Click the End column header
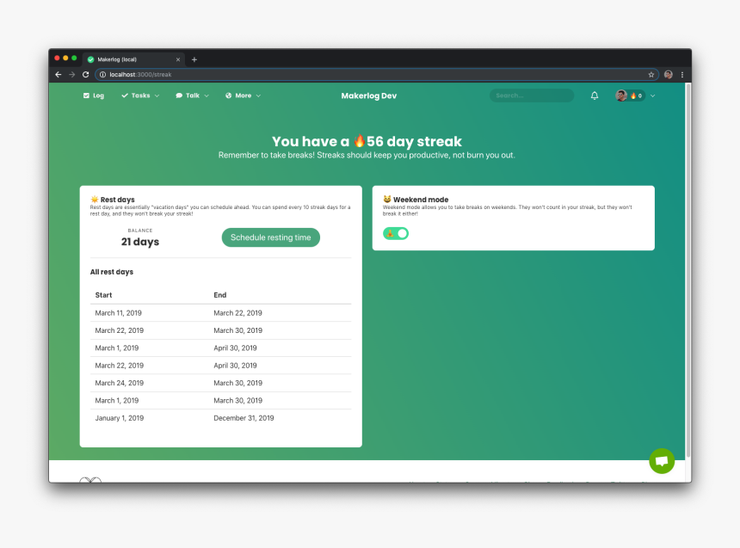The width and height of the screenshot is (740, 548). click(x=220, y=295)
